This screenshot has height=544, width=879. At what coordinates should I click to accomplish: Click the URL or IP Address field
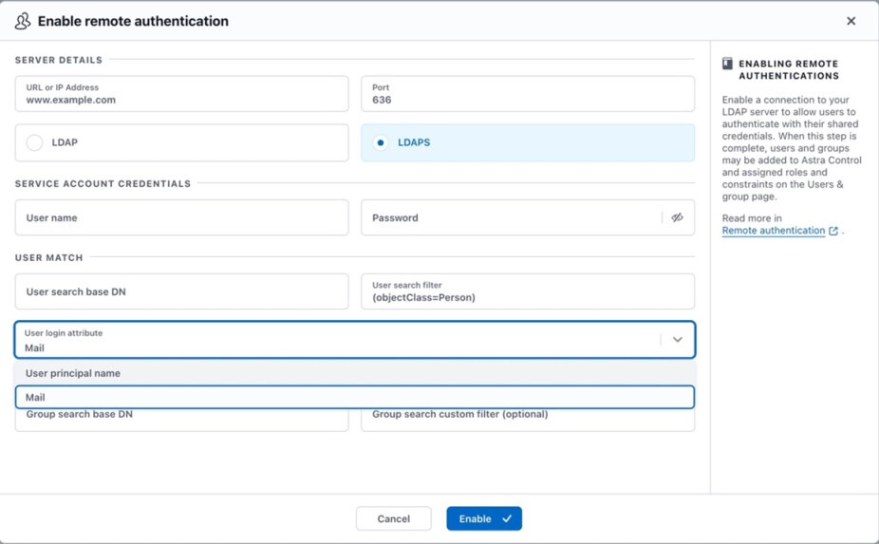coord(181,94)
